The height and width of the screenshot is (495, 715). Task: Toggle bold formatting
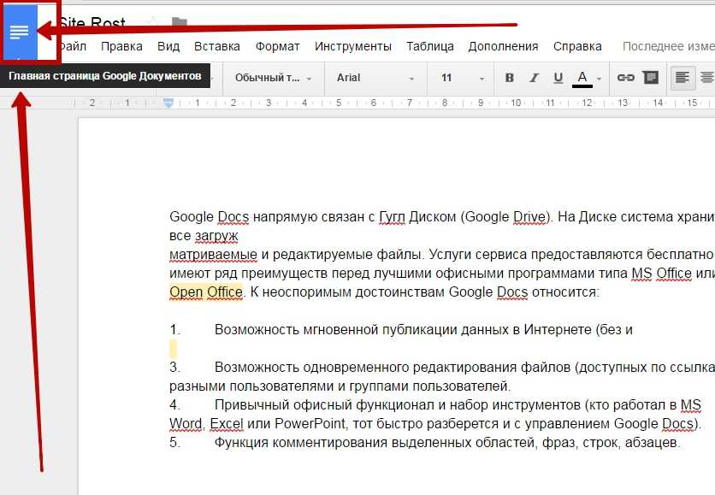coord(510,78)
